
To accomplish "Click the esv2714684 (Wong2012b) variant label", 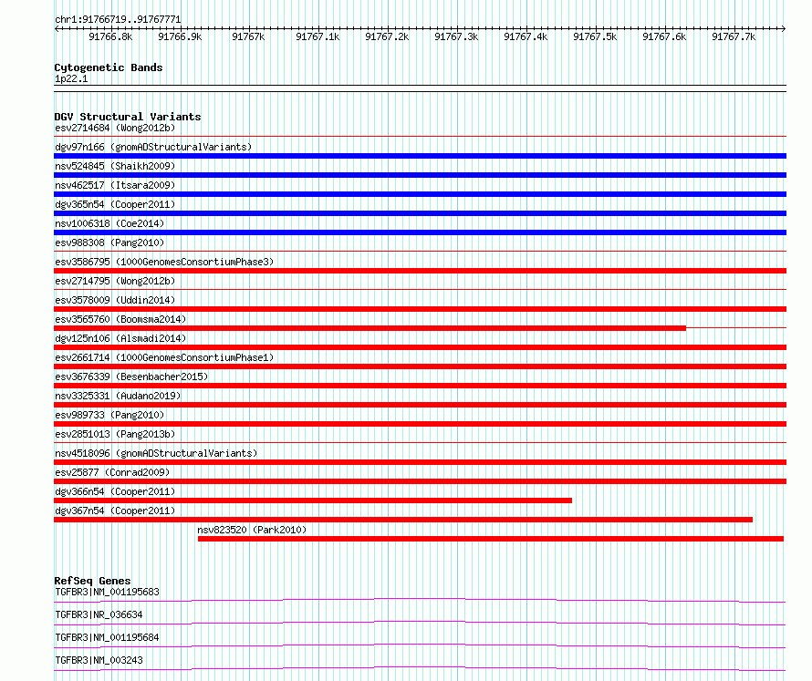I will tap(115, 128).
